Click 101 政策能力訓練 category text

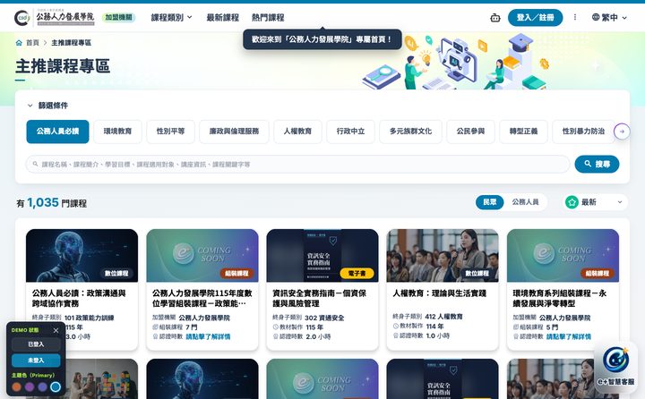[90, 318]
